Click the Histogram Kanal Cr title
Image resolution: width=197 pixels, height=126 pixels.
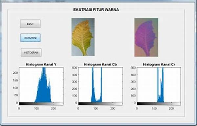click(x=159, y=64)
